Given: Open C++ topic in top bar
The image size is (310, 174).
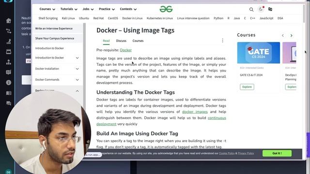Looking at the screenshot, I should pyautogui.click(x=252, y=18).
